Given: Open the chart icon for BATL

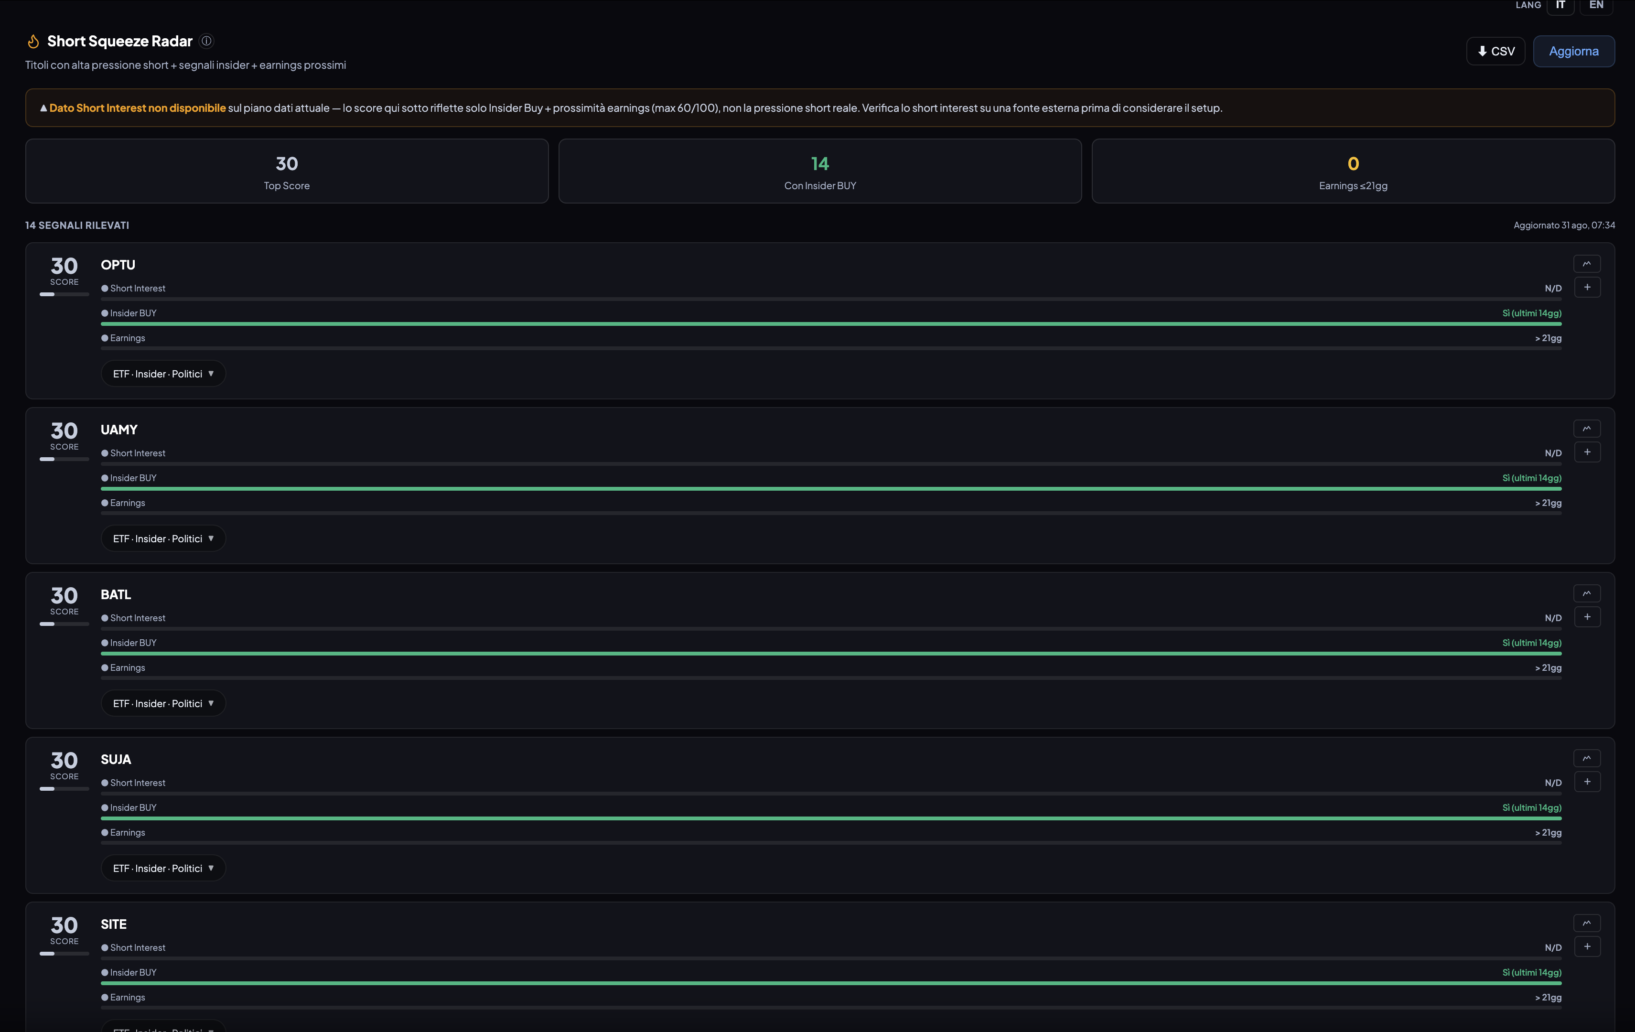Looking at the screenshot, I should point(1587,593).
